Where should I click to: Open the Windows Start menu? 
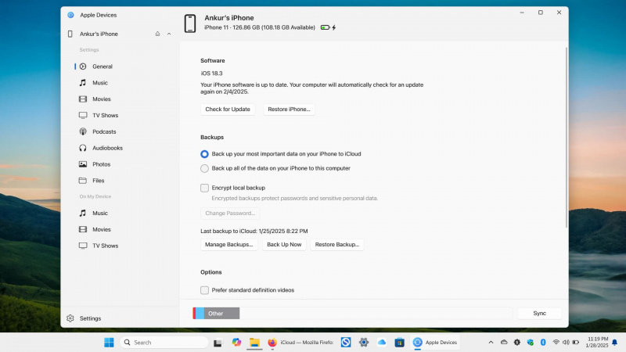pos(109,343)
